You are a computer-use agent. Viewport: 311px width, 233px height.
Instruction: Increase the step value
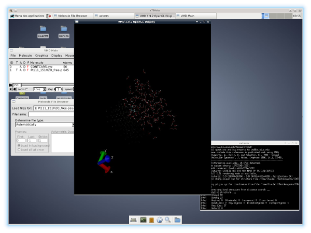click(x=62, y=89)
